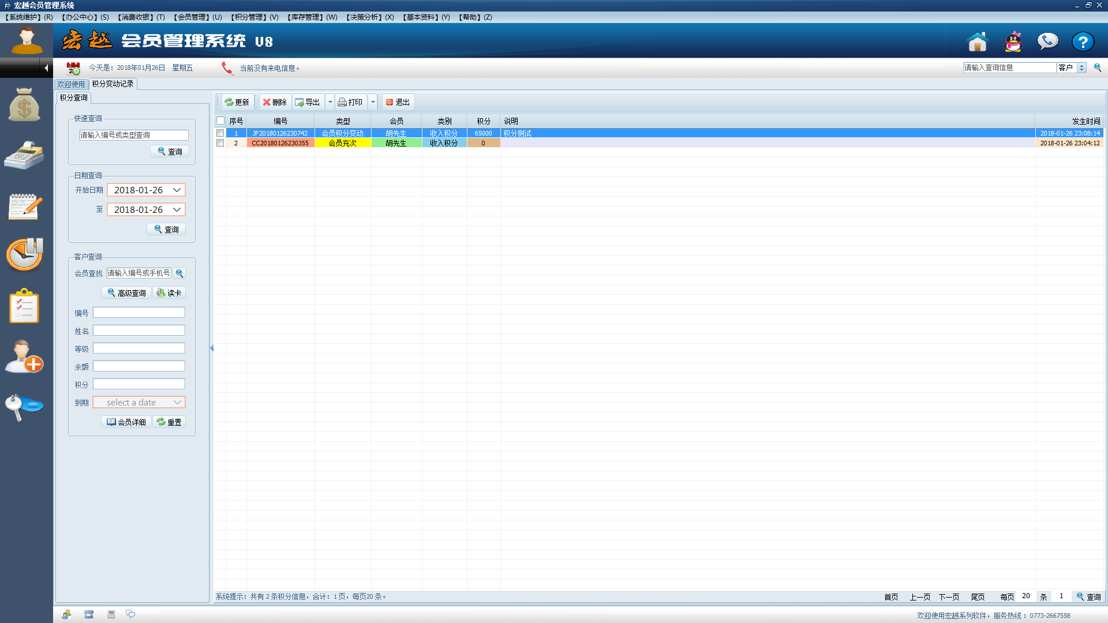Viewport: 1108px width, 623px height.
Task: Click the 删除 delete button
Action: click(275, 102)
